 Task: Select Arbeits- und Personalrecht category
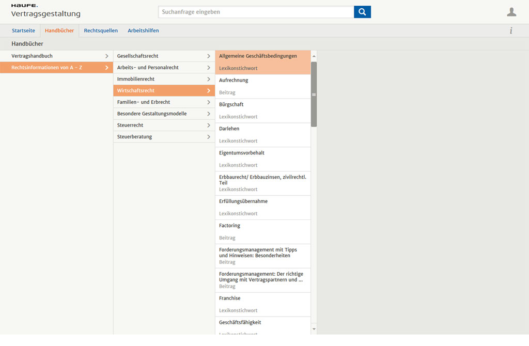point(164,68)
